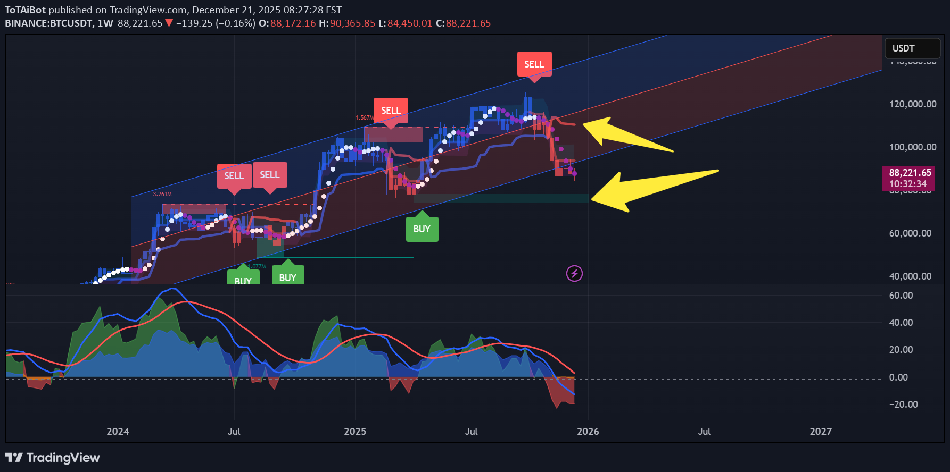Click the SELL marker beside the 1.567M label
This screenshot has height=472, width=950.
coord(391,111)
